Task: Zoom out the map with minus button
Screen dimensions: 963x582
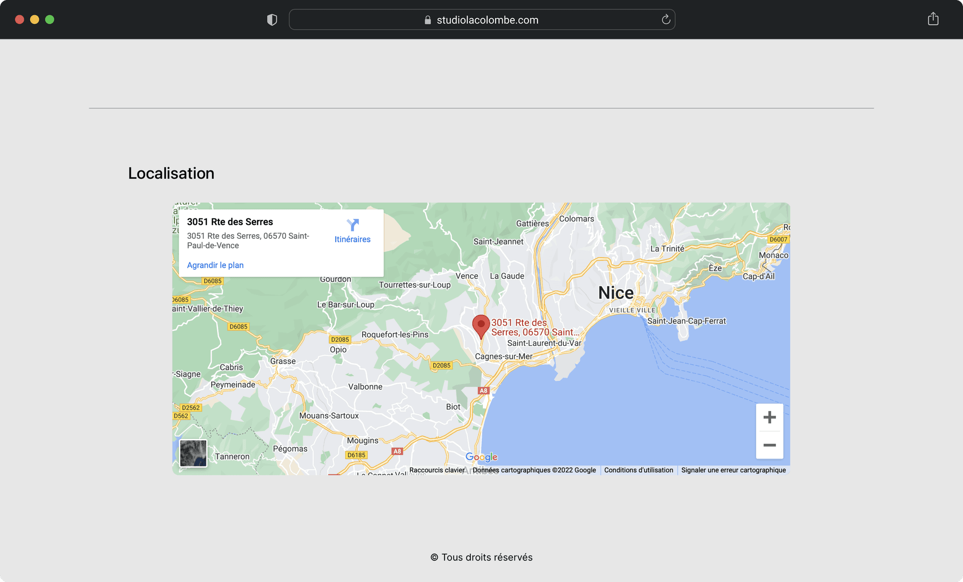Action: pyautogui.click(x=769, y=445)
